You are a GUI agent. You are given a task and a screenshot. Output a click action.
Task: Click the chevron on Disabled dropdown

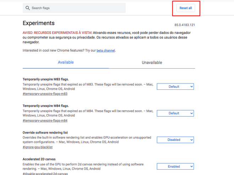[x=191, y=140]
